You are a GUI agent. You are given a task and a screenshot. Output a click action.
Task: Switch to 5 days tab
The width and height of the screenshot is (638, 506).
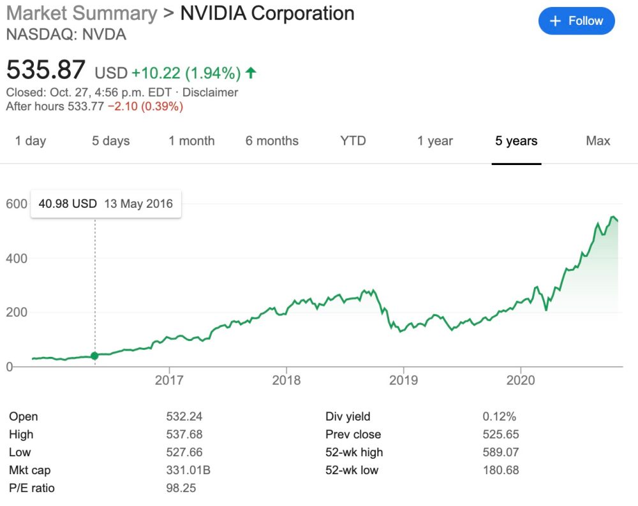point(110,141)
